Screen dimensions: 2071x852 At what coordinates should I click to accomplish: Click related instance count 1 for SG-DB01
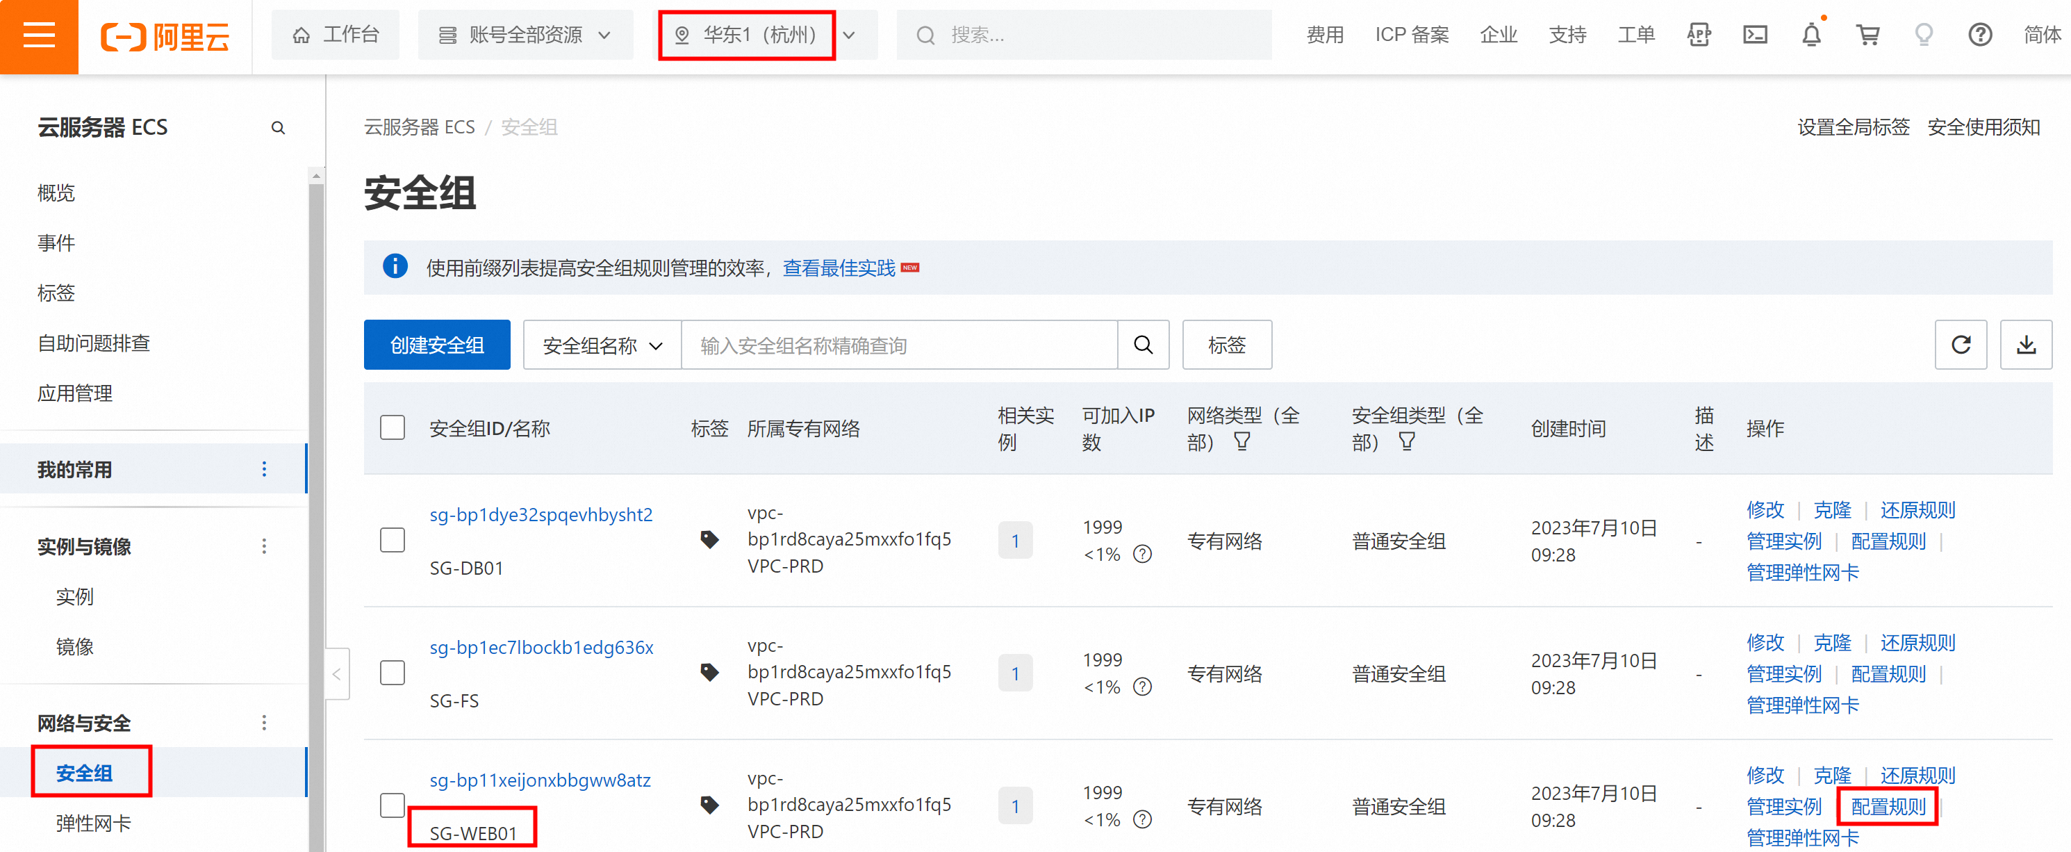pyautogui.click(x=1016, y=540)
